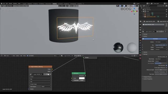Expand the Viewport Display panel
168x94 pixels.
(x=147, y=77)
